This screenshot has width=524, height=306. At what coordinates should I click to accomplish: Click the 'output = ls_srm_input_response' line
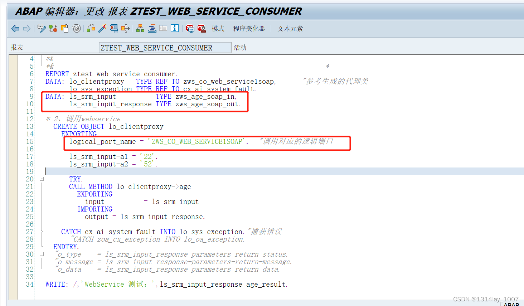pos(145,217)
